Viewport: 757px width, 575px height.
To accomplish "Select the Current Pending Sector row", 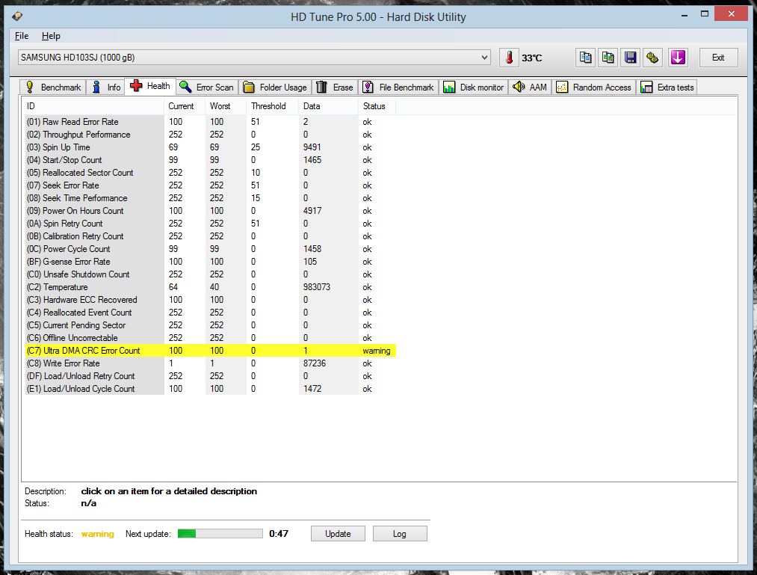I will coord(211,325).
